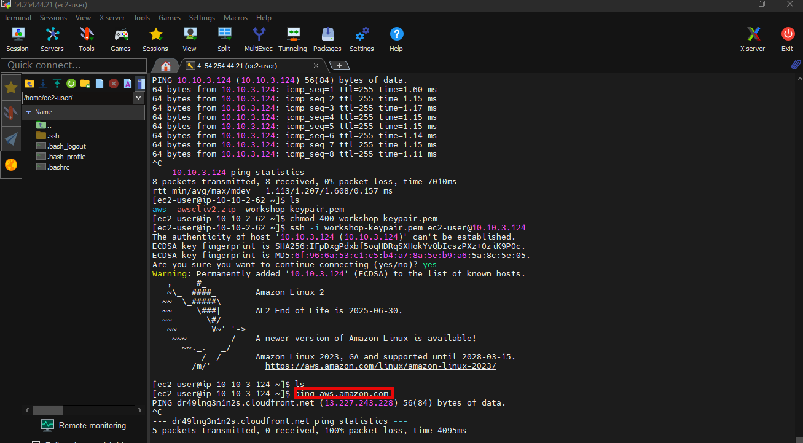Select the .bash_profile file
This screenshot has width=803, height=443.
[61, 157]
